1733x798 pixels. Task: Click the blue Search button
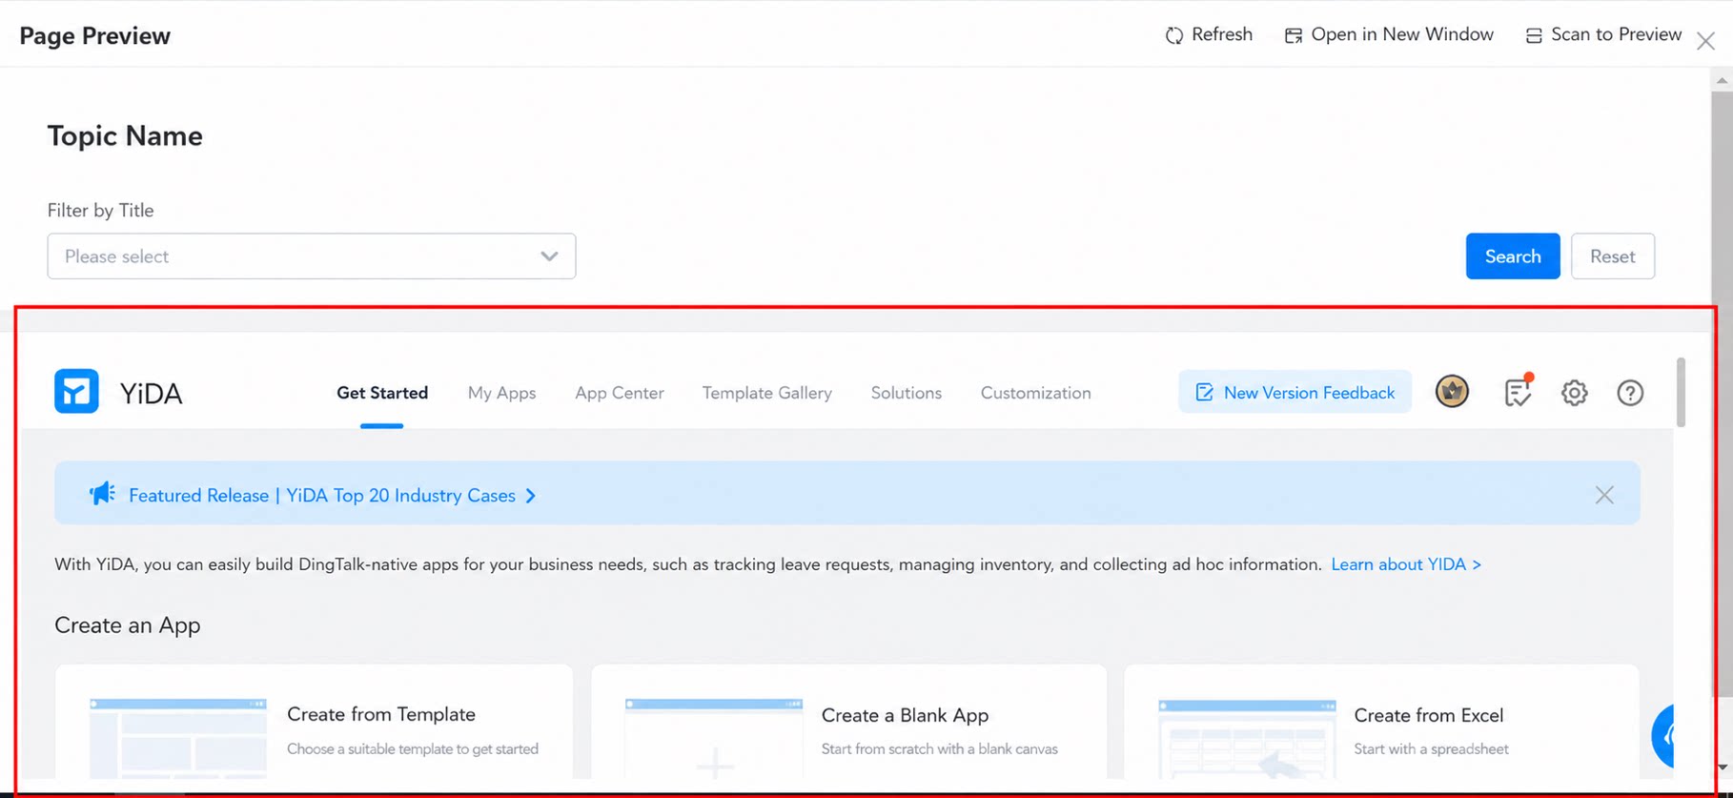click(x=1513, y=256)
